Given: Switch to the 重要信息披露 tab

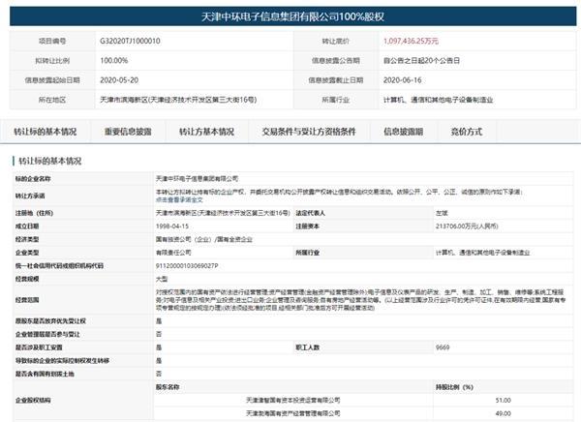Looking at the screenshot, I should point(128,132).
